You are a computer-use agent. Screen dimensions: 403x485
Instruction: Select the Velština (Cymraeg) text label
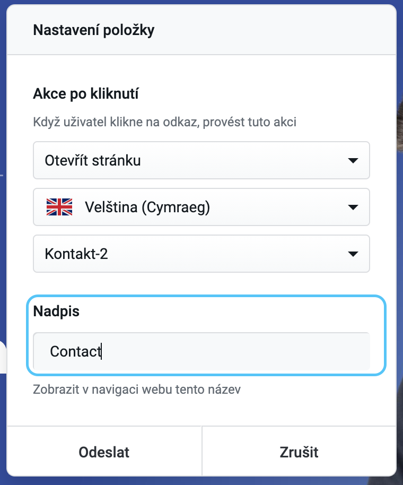[x=147, y=207]
